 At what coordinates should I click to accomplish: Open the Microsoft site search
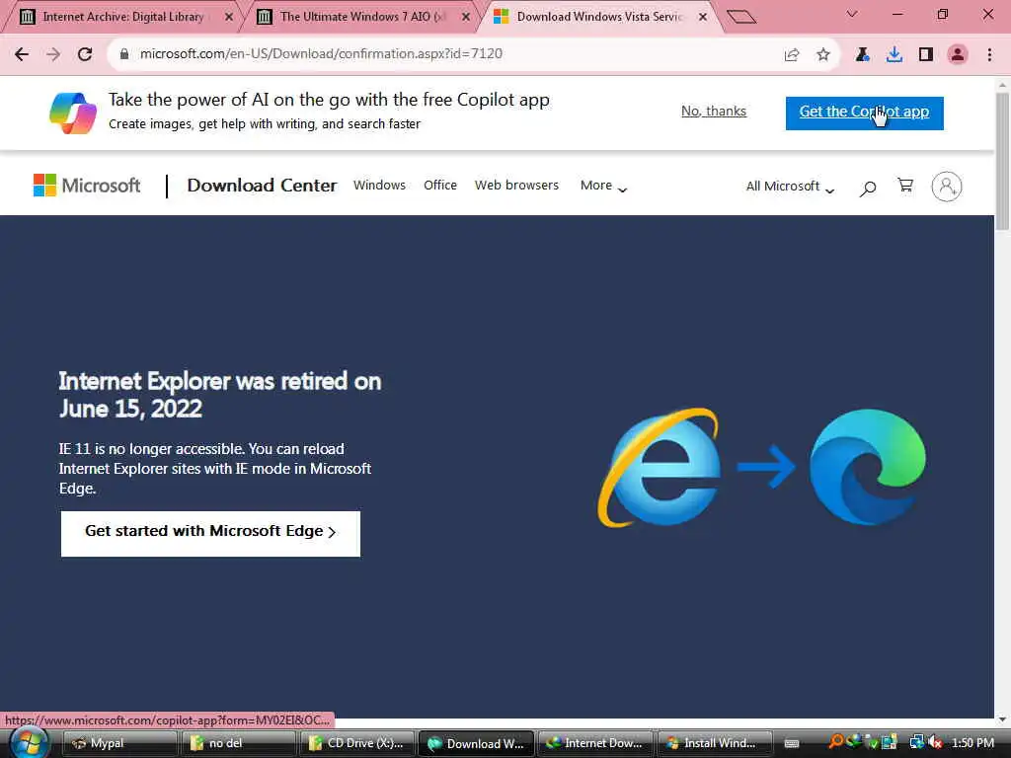pos(868,188)
